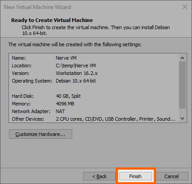Image resolution: width=192 pixels, height=184 pixels.
Task: Click the Ready to Create Virtual Machine heading
Action: pyautogui.click(x=52, y=20)
